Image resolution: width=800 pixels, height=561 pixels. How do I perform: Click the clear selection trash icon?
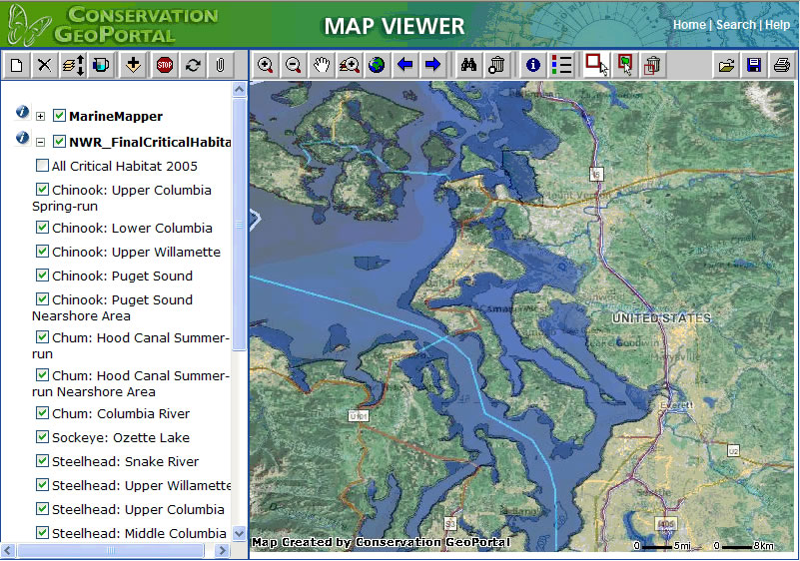point(652,65)
